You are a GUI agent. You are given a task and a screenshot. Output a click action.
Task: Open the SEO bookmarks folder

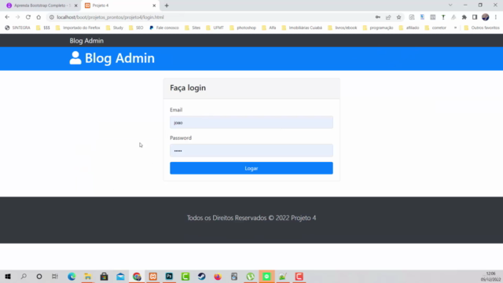[x=136, y=28]
